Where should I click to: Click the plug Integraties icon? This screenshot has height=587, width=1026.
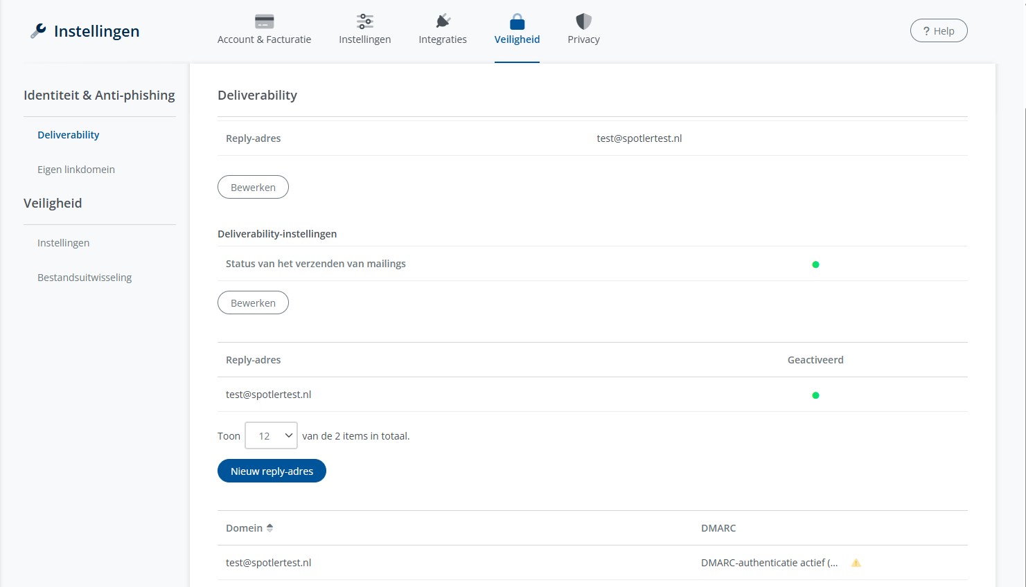(x=443, y=21)
